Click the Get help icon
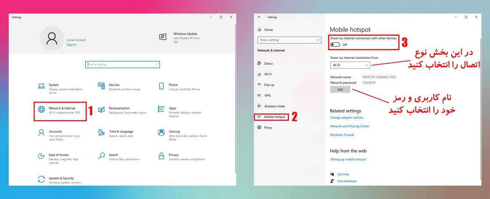The height and width of the screenshot is (199, 490). pos(332,174)
